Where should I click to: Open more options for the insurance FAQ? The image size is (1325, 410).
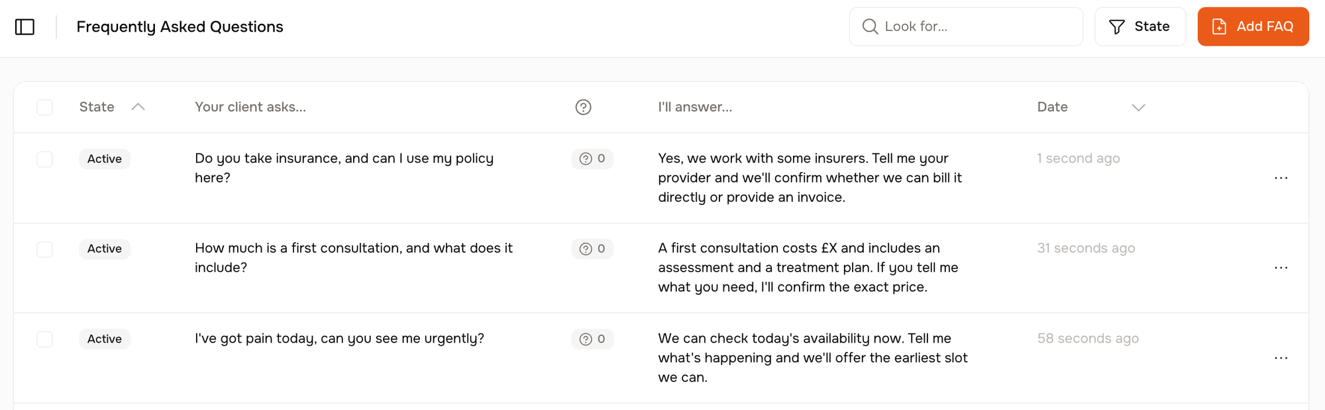(x=1281, y=178)
